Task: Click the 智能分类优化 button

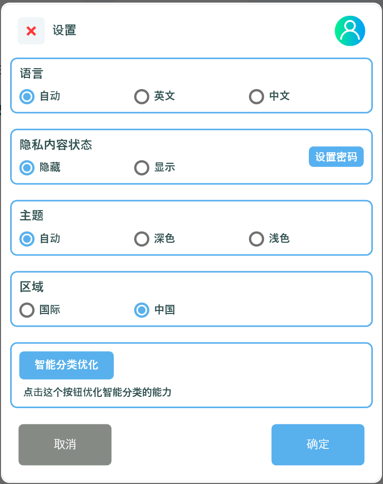Action: [67, 365]
